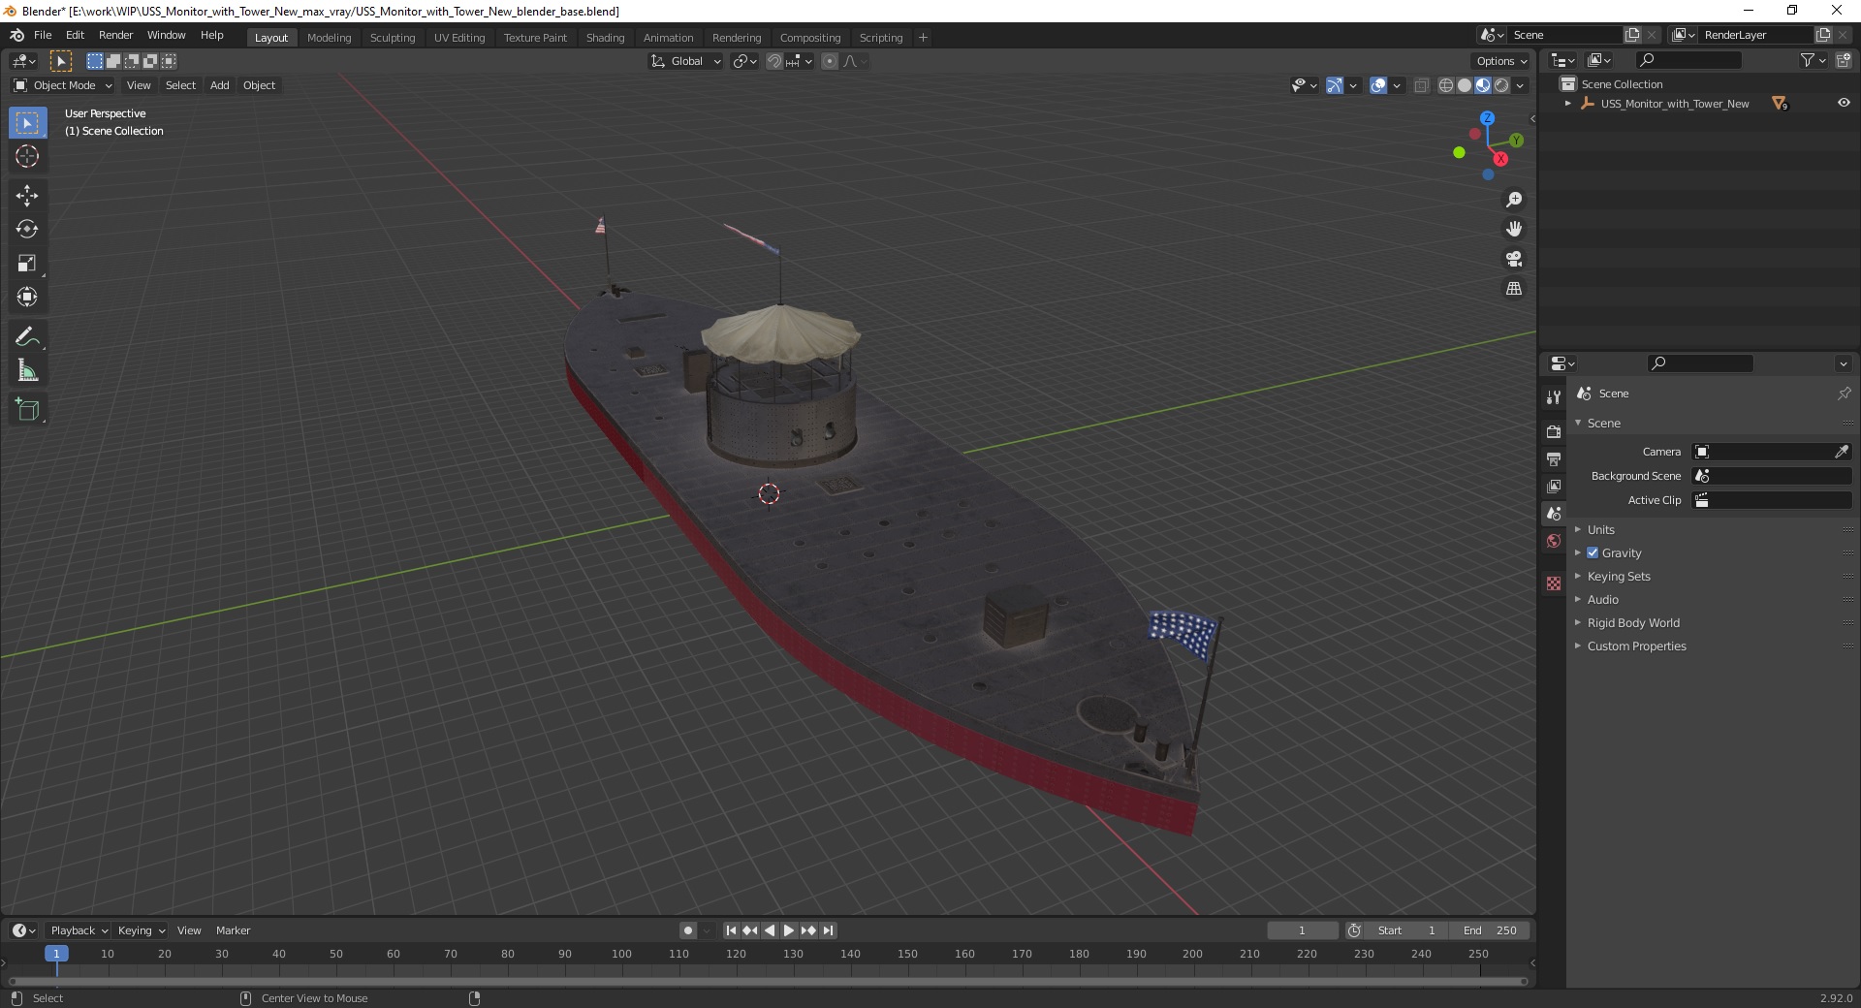Select the Transform tool
The width and height of the screenshot is (1861, 1008).
pos(27,298)
